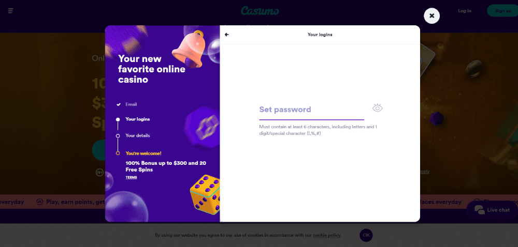This screenshot has height=247, width=518.
Task: Click the Log in button
Action: point(465,11)
